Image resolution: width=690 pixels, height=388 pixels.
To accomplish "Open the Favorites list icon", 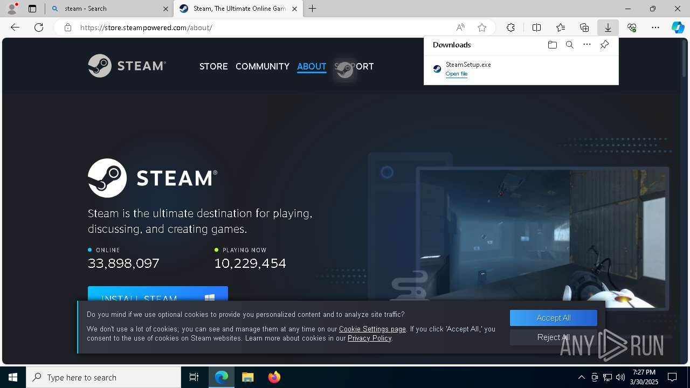I will [x=561, y=27].
